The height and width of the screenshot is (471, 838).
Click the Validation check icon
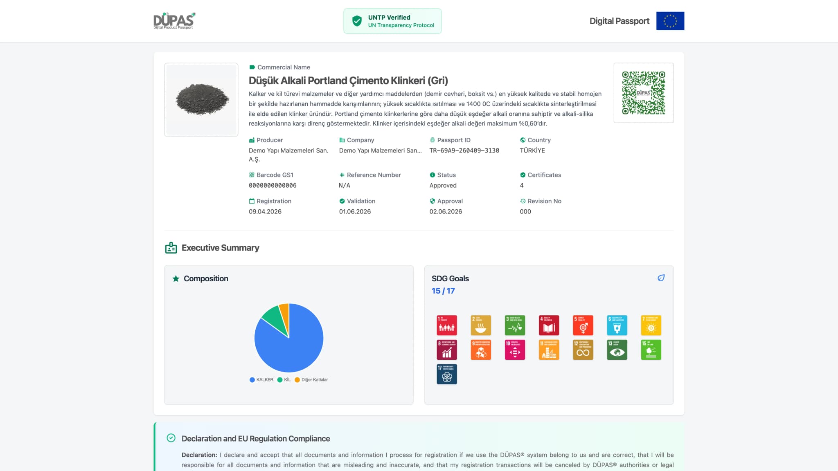pyautogui.click(x=342, y=201)
